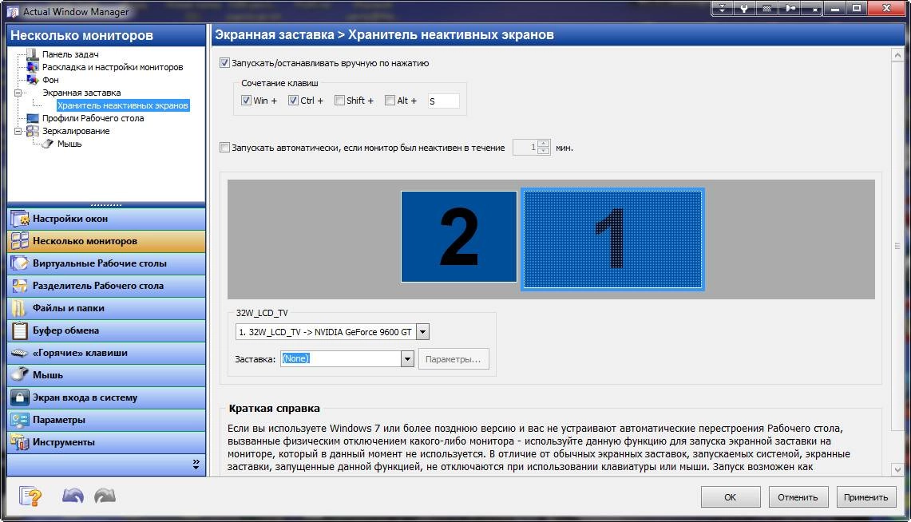This screenshot has height=522, width=911.
Task: Uncheck the Ctrl + modifier checkbox
Action: [x=293, y=101]
